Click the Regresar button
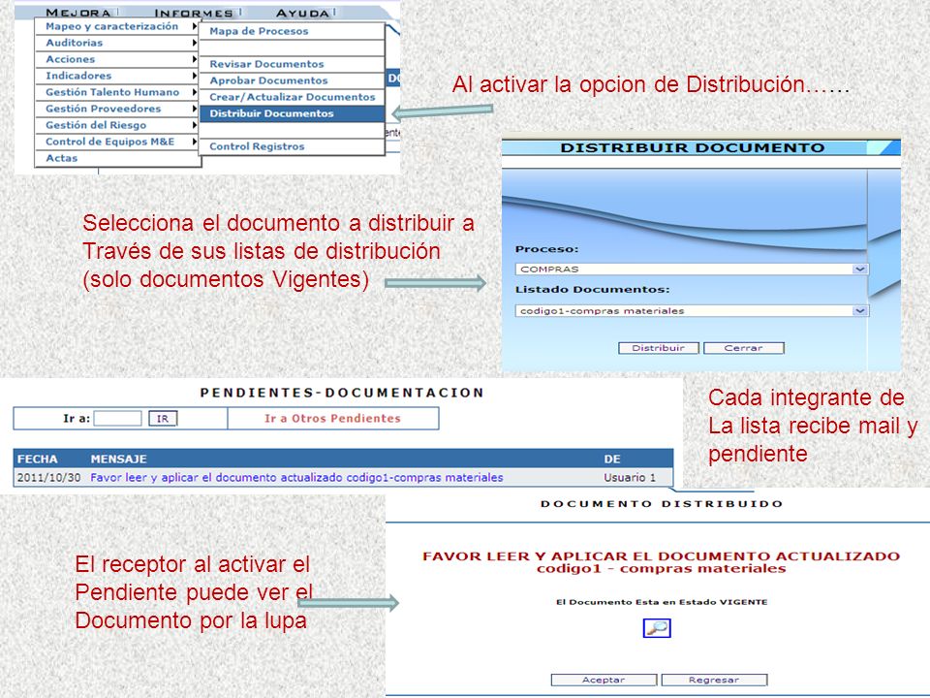The width and height of the screenshot is (930, 698). tap(714, 681)
